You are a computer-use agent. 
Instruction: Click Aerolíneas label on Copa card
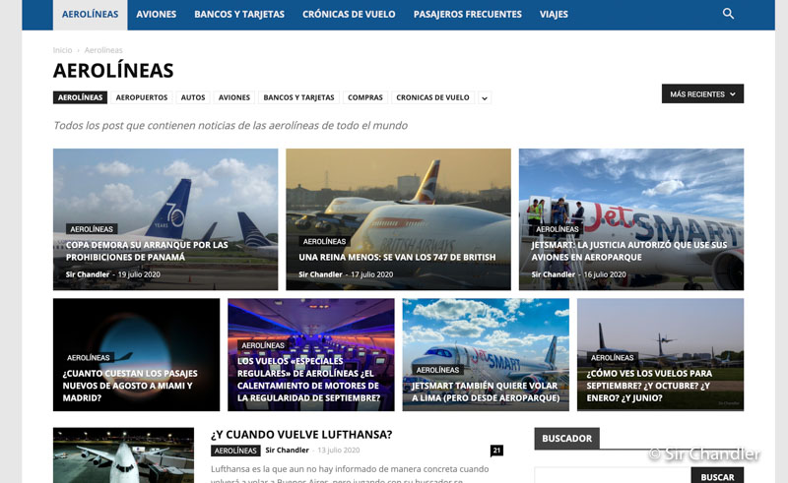(x=92, y=229)
